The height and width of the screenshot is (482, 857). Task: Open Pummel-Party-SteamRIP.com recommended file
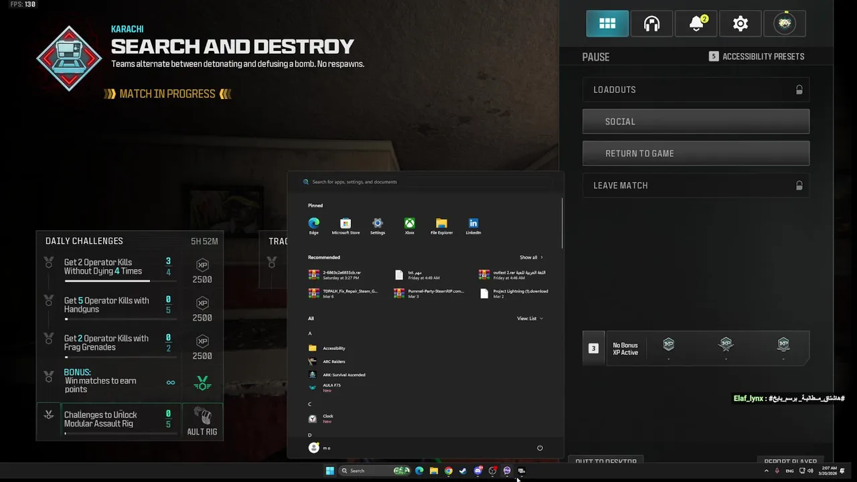(428, 293)
